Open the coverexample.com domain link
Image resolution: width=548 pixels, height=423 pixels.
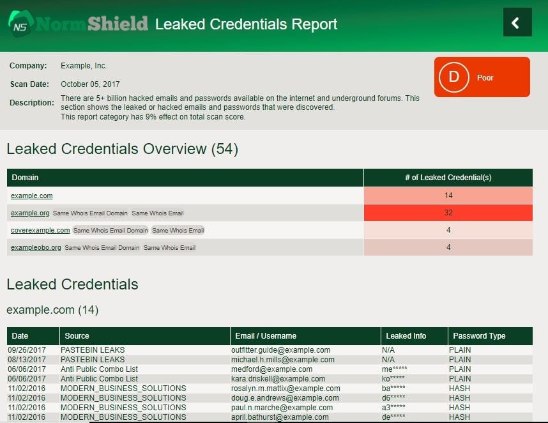[40, 230]
